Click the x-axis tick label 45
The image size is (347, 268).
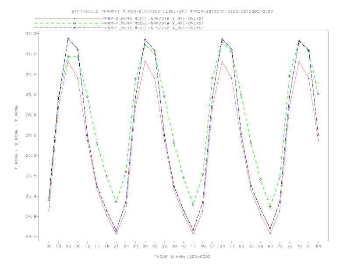(x=193, y=246)
